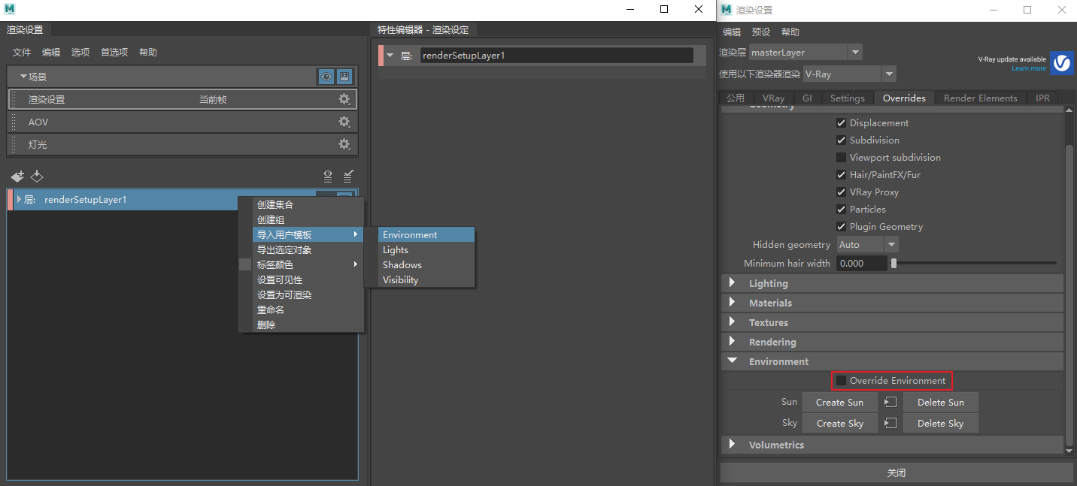Open the gear settings for 灯光
1077x486 pixels.
[344, 143]
